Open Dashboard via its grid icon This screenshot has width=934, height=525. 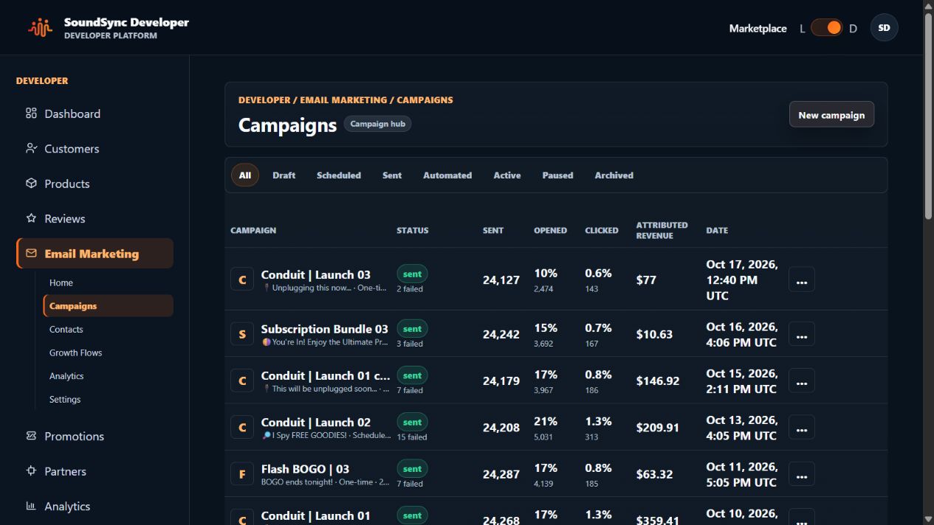[31, 114]
